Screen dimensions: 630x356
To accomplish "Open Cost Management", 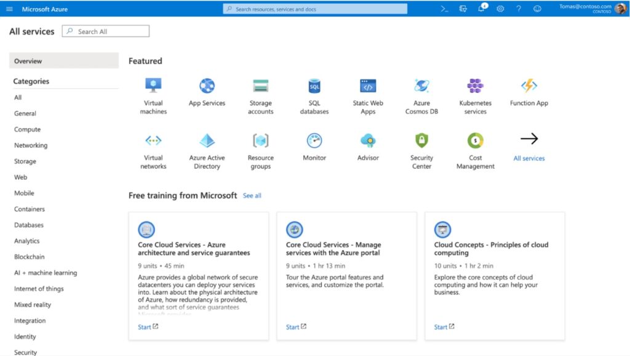I will (476, 151).
